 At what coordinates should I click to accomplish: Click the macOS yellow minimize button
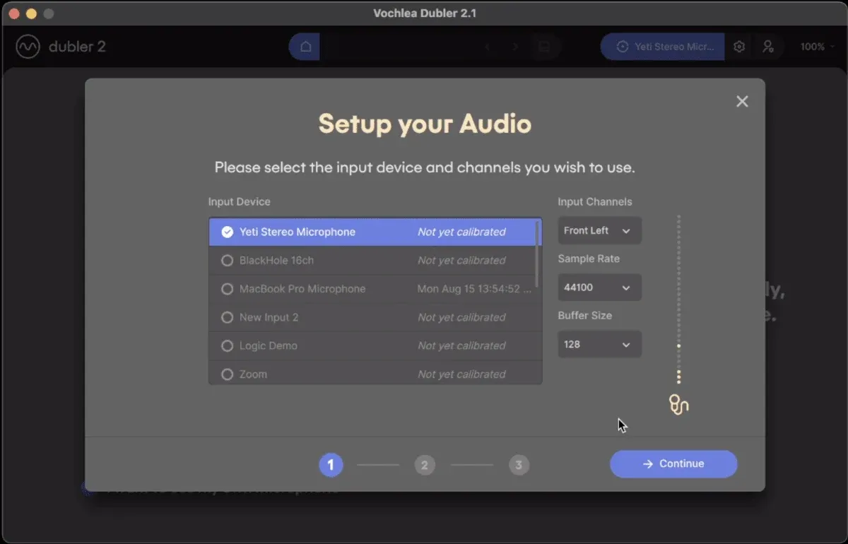click(x=31, y=13)
